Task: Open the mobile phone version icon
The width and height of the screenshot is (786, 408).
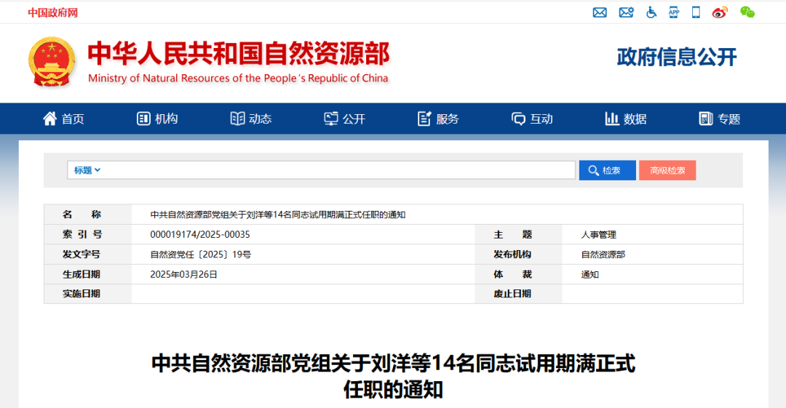Action: 696,12
